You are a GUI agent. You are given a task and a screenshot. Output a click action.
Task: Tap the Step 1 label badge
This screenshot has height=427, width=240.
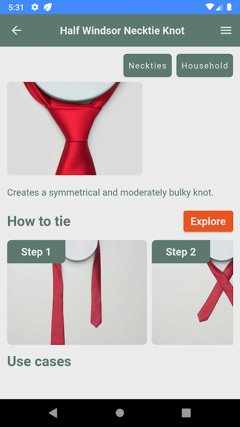point(36,251)
